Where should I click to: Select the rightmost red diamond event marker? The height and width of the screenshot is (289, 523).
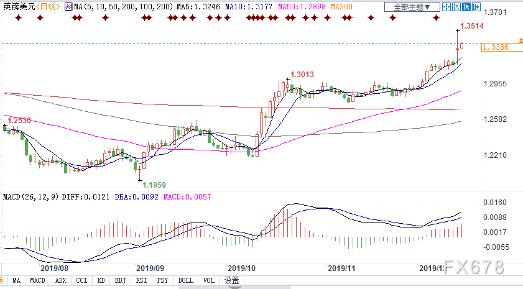pyautogui.click(x=437, y=17)
